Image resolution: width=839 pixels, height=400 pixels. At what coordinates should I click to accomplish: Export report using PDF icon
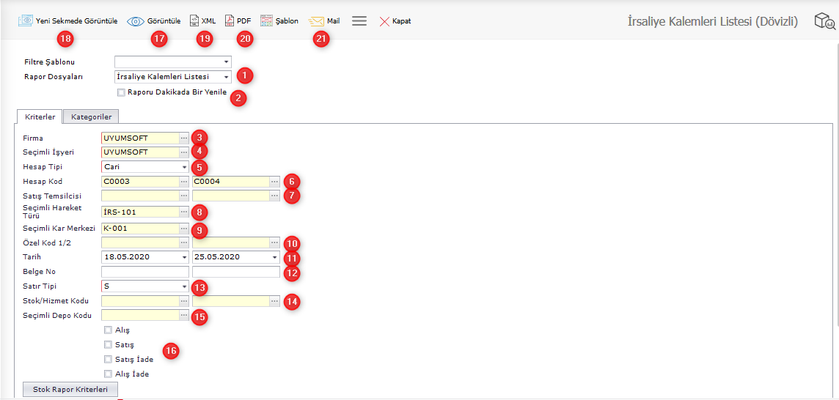pos(230,21)
